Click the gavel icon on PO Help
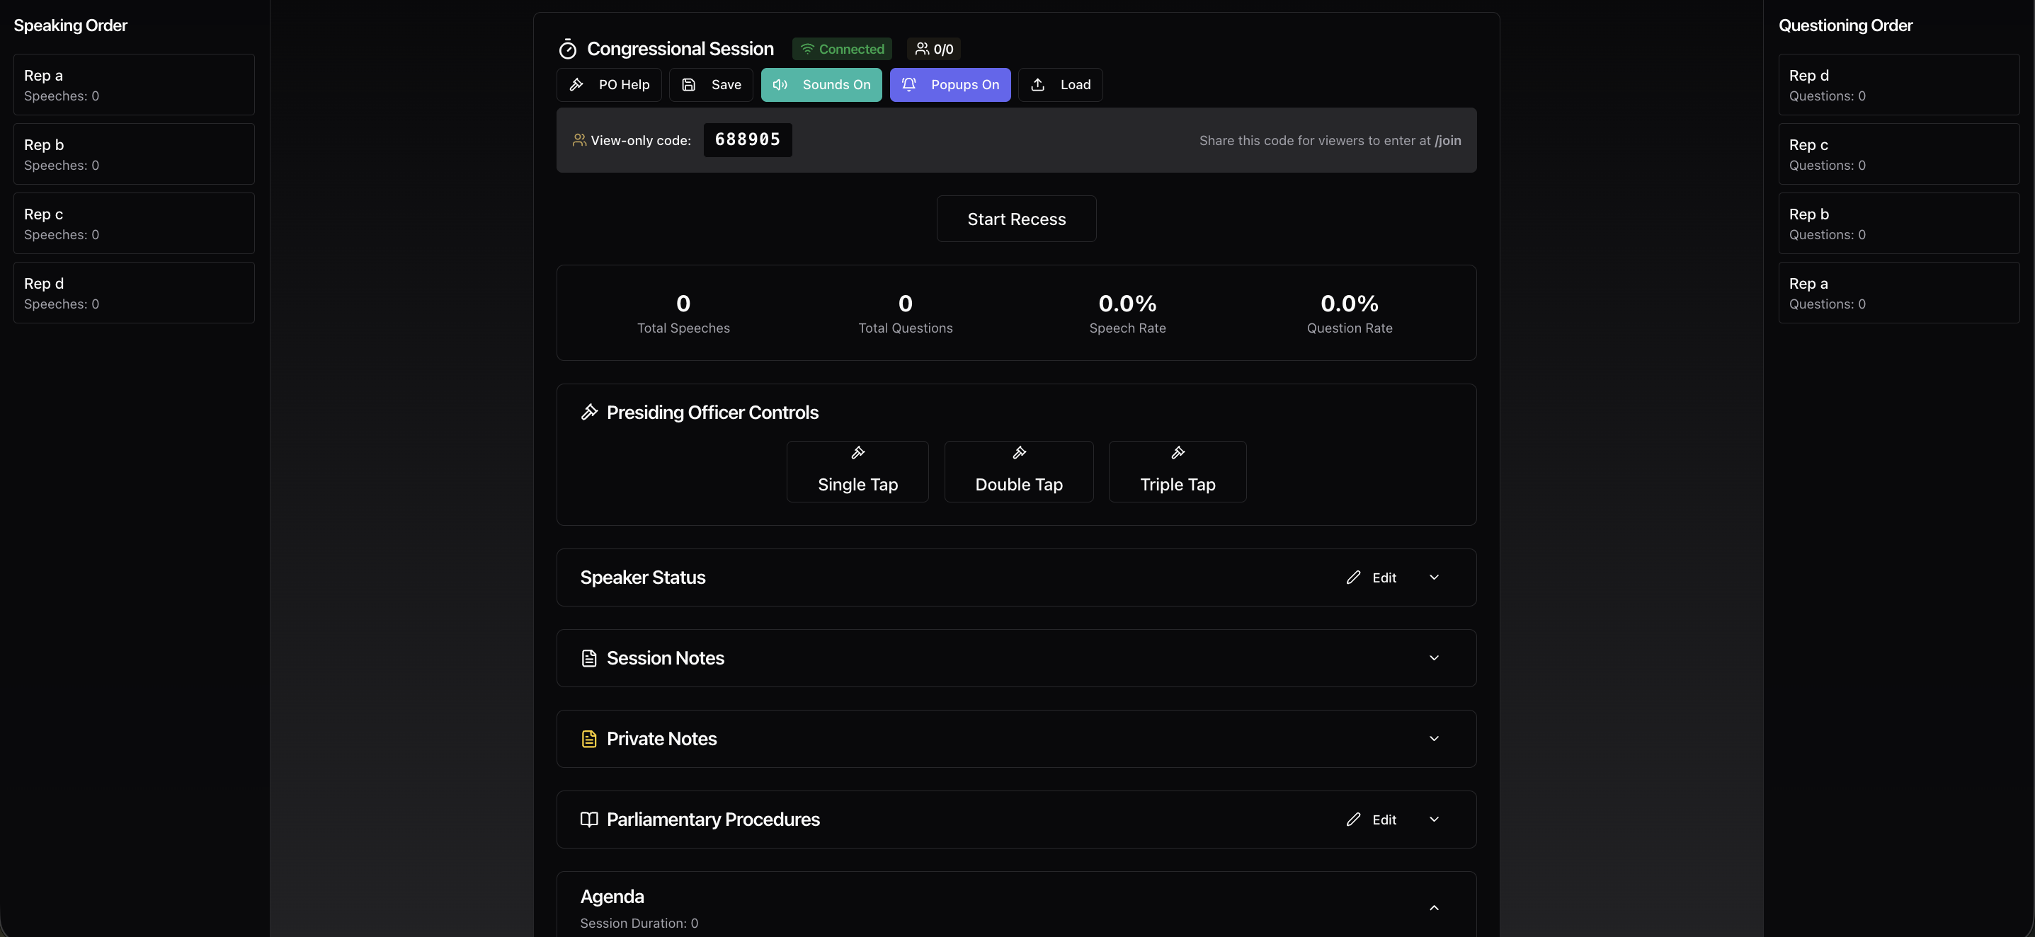This screenshot has height=937, width=2035. pos(576,84)
